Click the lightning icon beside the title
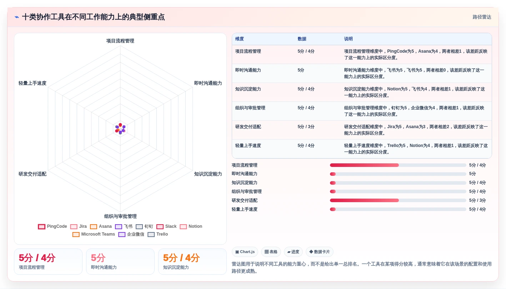The height and width of the screenshot is (289, 506). pos(17,17)
